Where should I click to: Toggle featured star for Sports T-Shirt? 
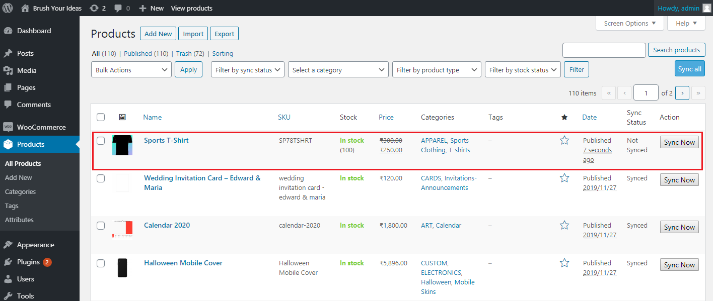coord(564,141)
